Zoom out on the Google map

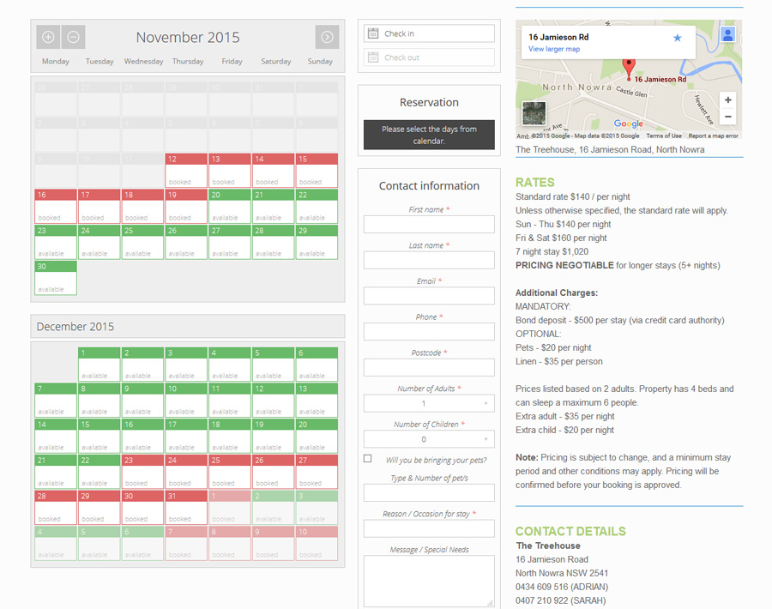click(727, 117)
